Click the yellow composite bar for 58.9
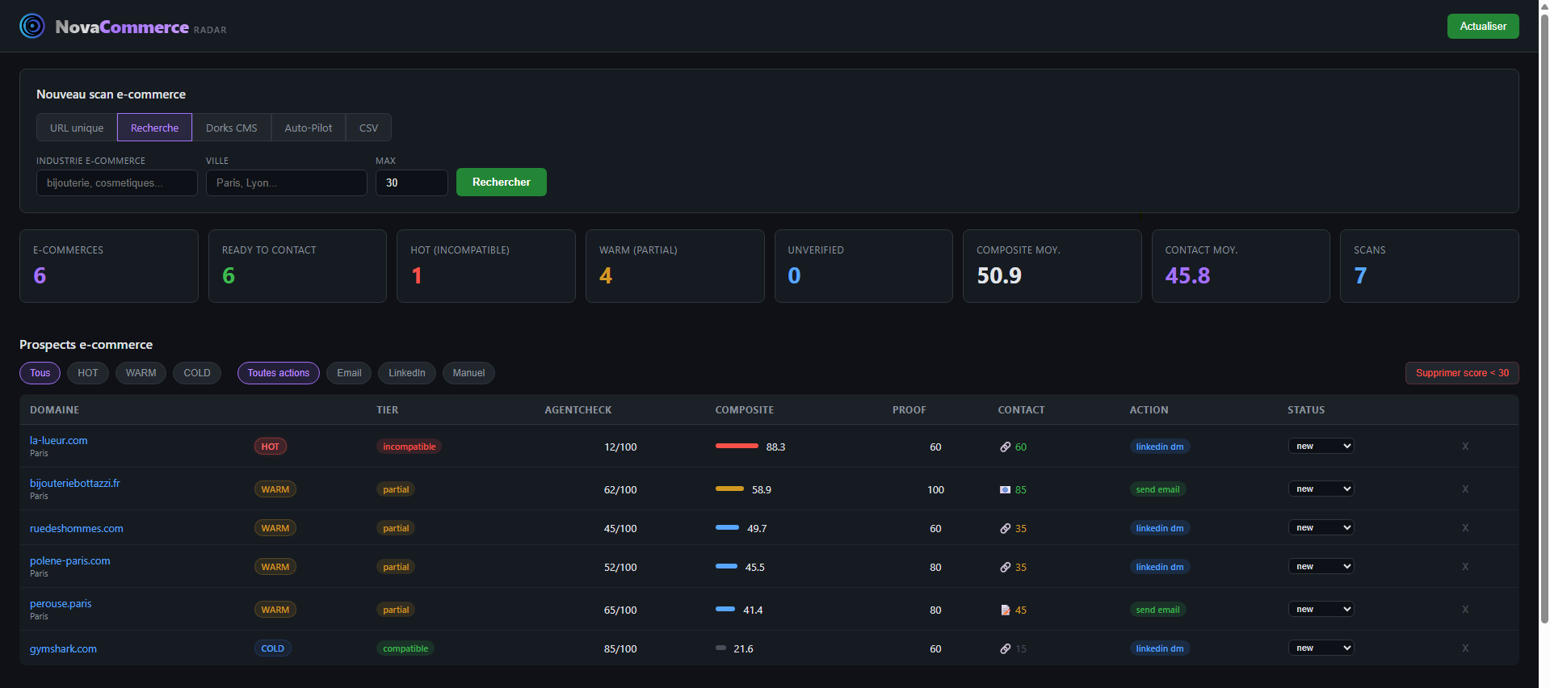Screen dimensions: 1550x688 click(x=729, y=489)
